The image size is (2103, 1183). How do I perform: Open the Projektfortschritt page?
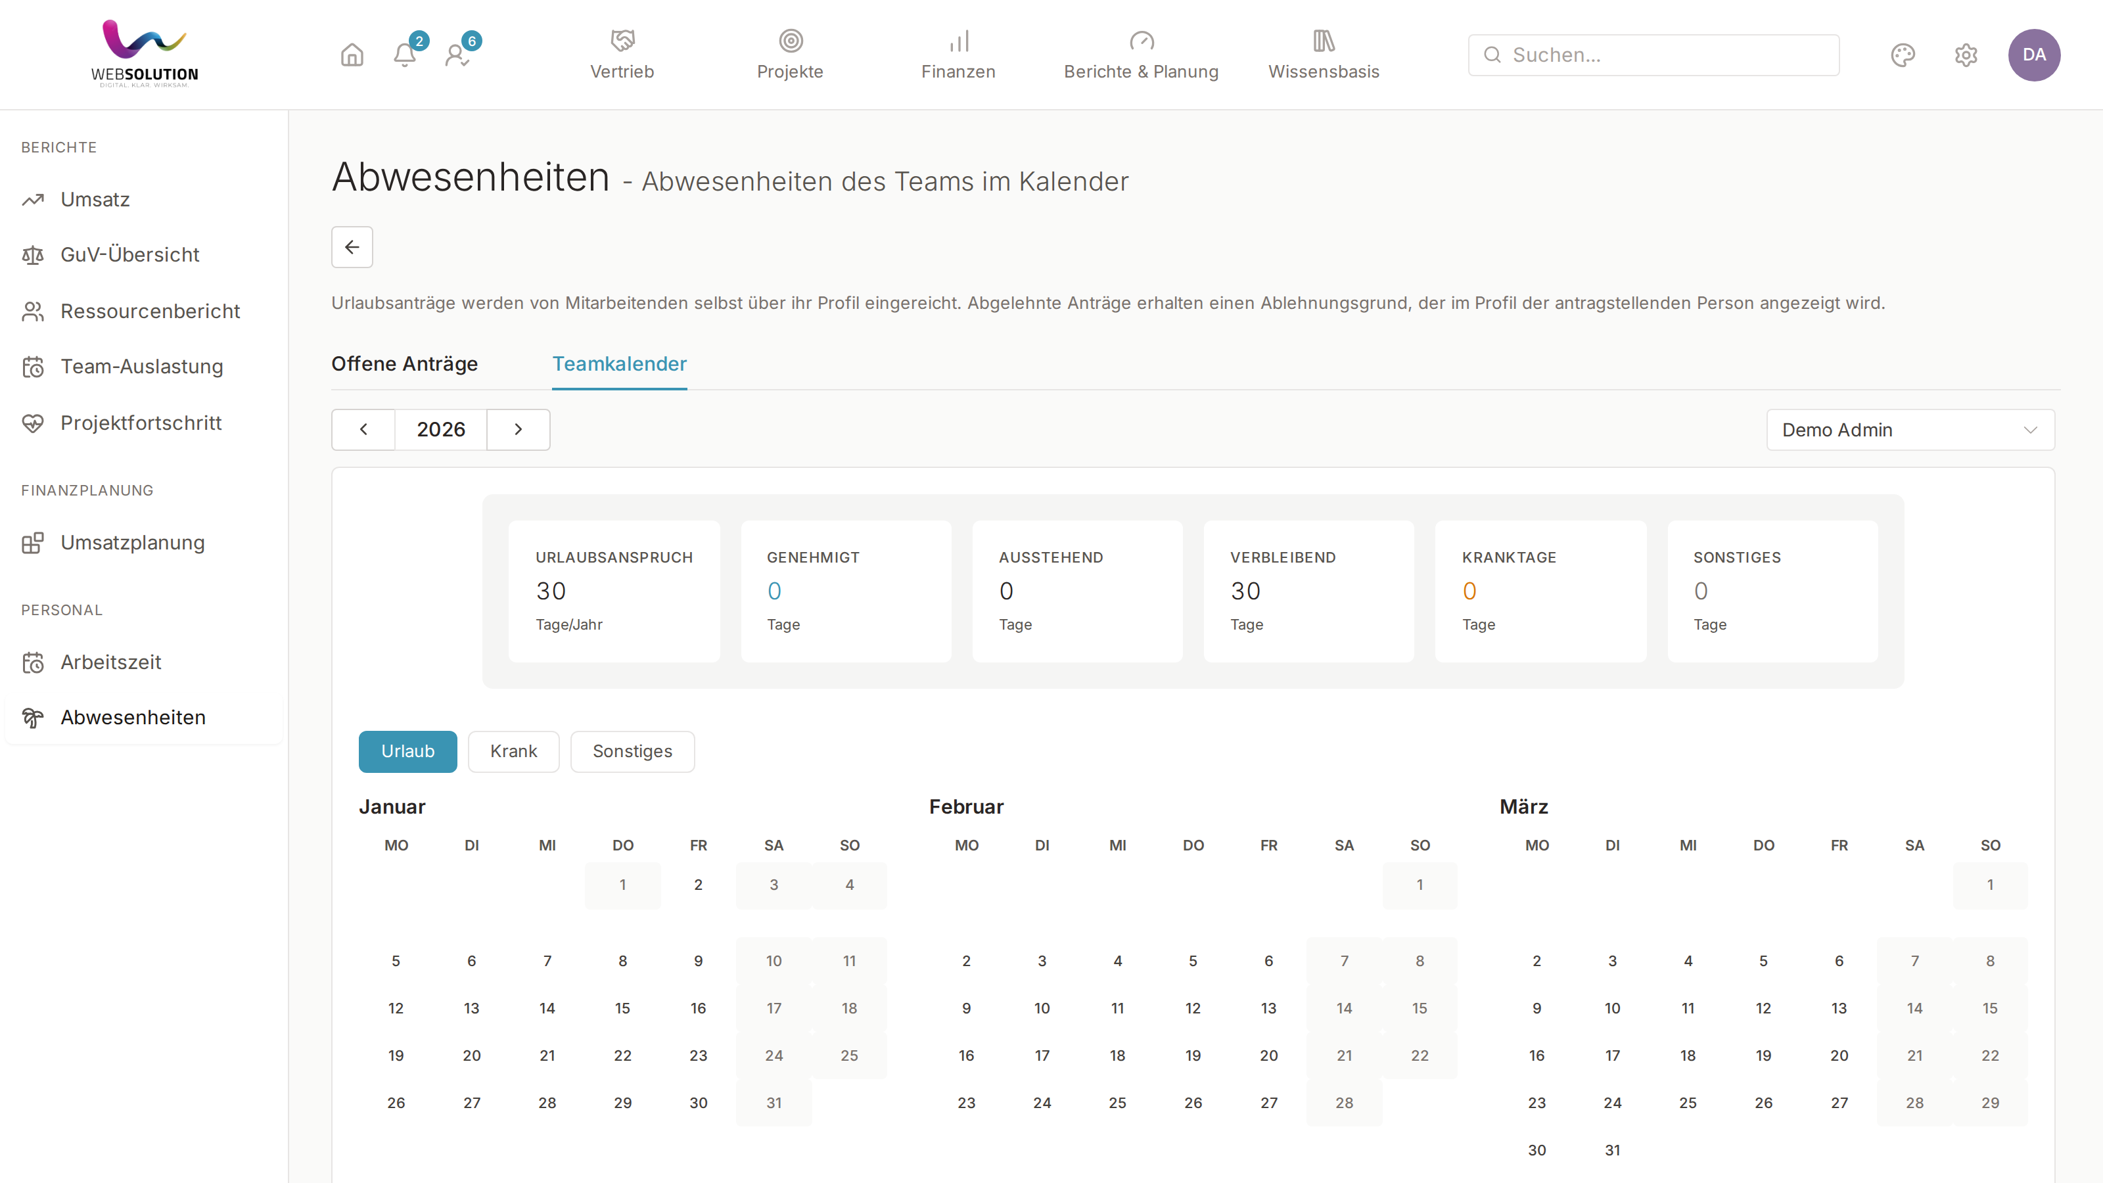(x=145, y=423)
